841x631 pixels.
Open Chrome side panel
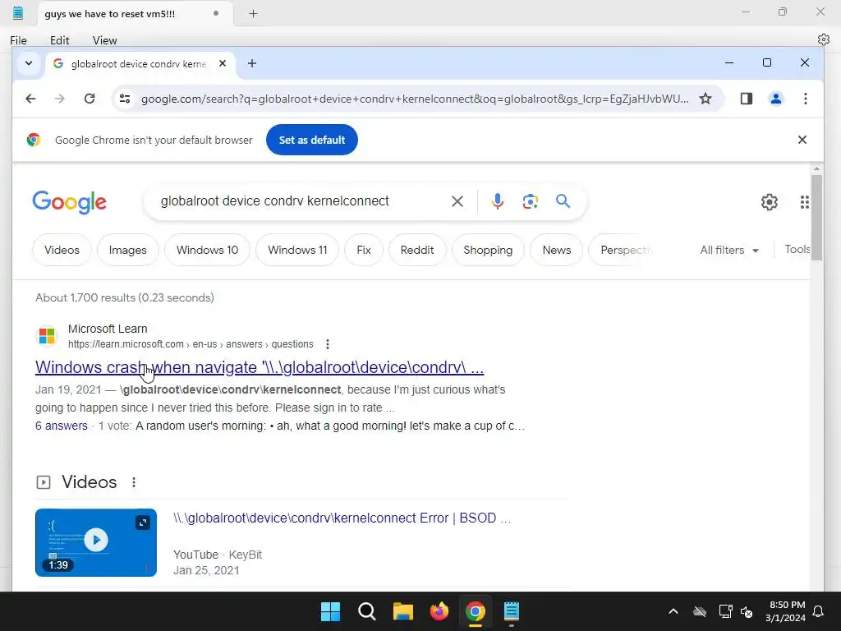pos(746,99)
